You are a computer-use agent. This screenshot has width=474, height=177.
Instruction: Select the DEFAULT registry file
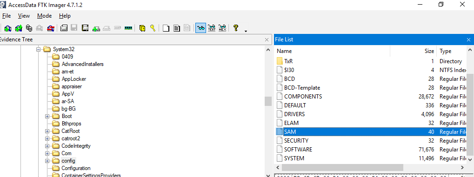tap(295, 105)
